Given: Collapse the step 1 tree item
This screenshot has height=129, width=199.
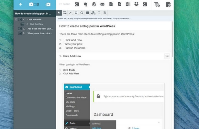Looking at the screenshot, I should [x=16, y=19].
